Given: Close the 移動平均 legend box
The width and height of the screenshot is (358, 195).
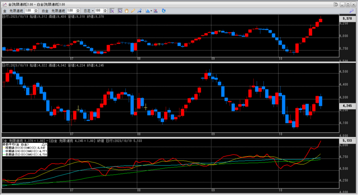Looking at the screenshot, I should (47, 144).
